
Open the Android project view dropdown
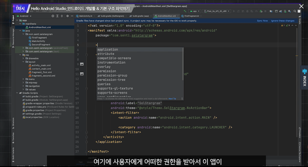click(x=24, y=16)
